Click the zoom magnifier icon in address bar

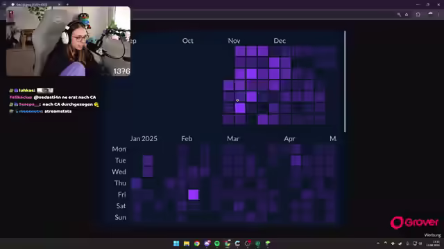coord(399,15)
